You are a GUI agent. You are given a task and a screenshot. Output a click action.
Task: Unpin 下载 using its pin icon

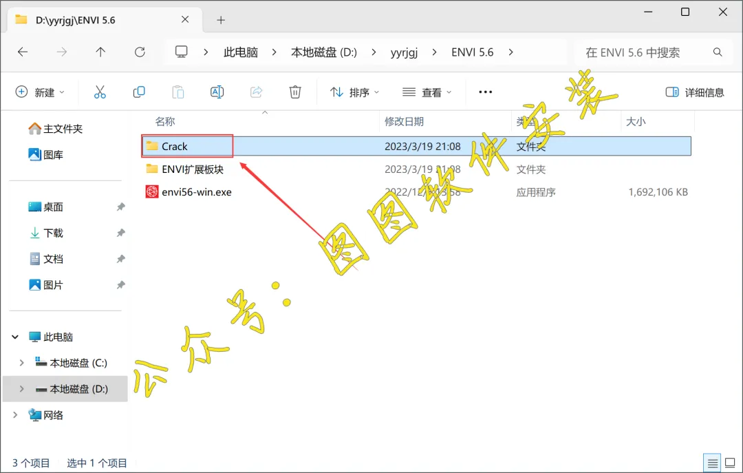pos(121,233)
